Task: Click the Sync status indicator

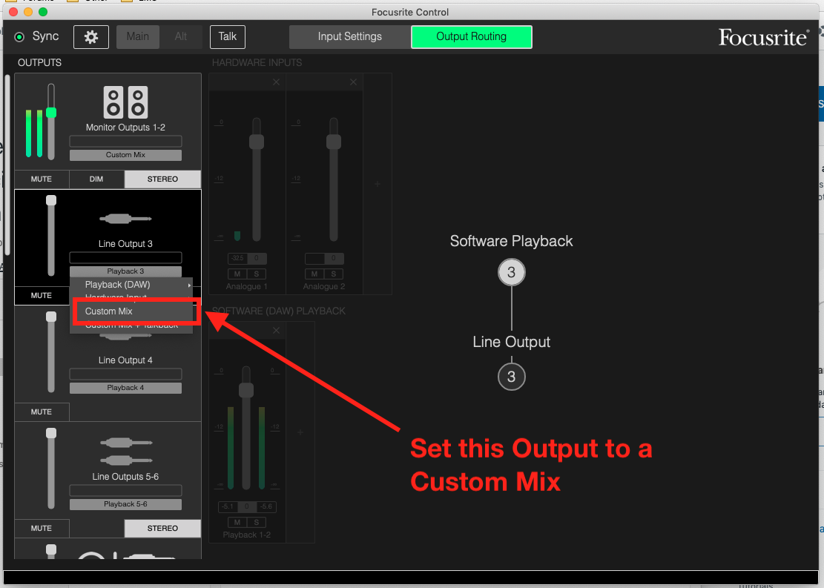Action: click(x=19, y=37)
